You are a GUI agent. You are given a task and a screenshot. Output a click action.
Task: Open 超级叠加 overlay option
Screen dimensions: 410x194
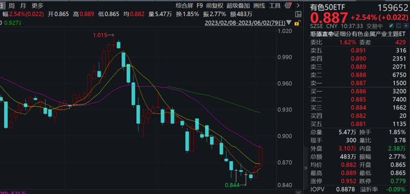tap(238, 5)
